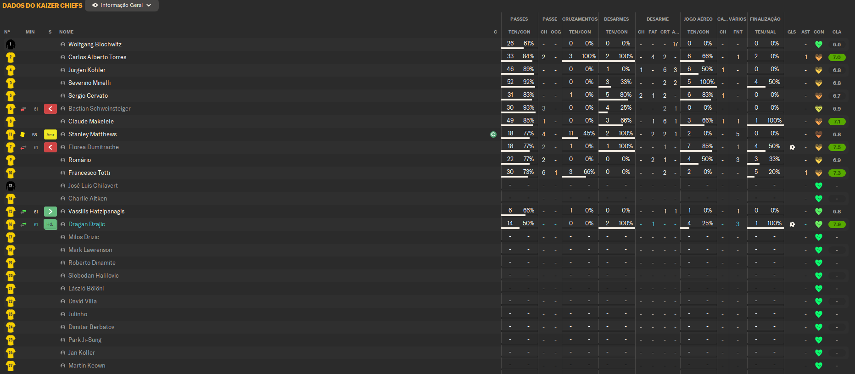The width and height of the screenshot is (855, 374).
Task: Click the red swap arrows icon on Schweinsteiger's row
Action: [23, 109]
